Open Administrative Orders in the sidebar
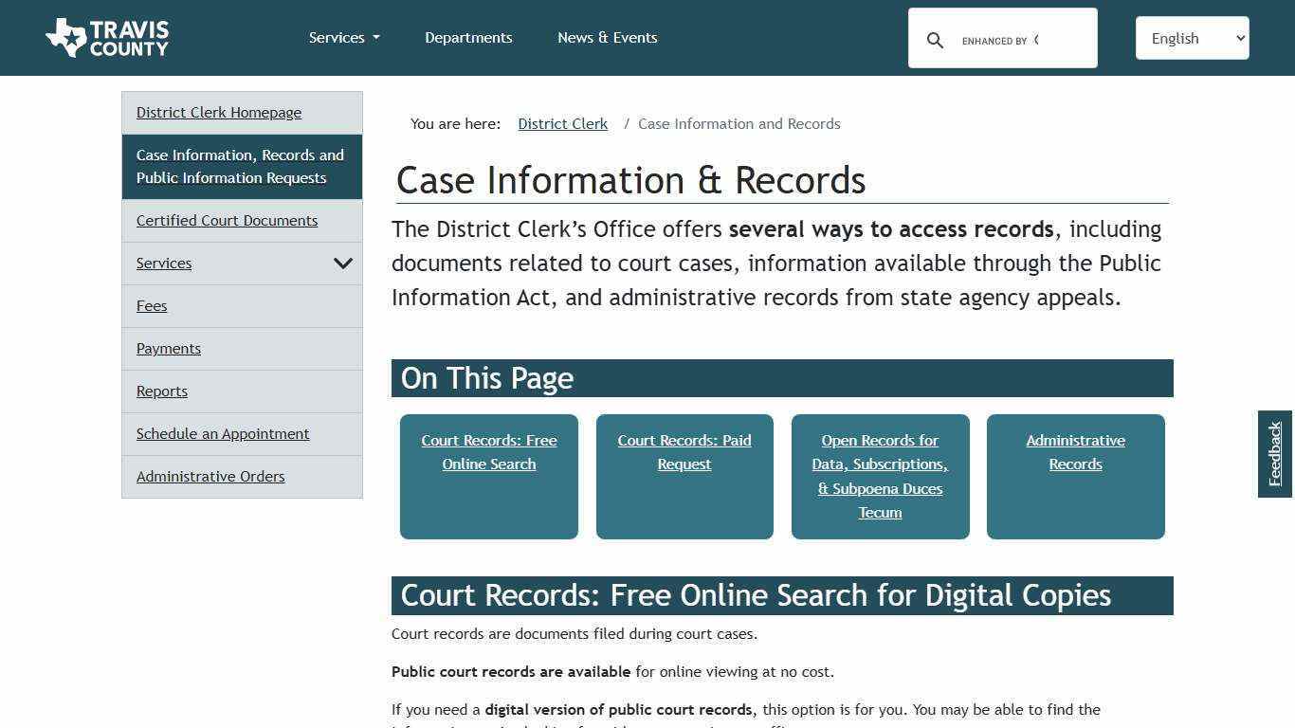Screen dimensions: 1295x728 pyautogui.click(x=210, y=476)
